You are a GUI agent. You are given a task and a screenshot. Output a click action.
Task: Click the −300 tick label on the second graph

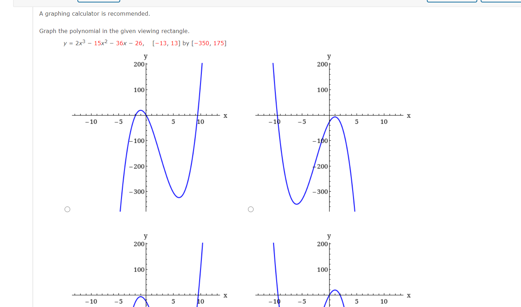319,191
